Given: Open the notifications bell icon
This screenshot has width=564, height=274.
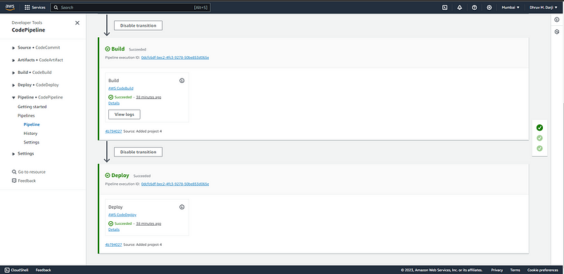Looking at the screenshot, I should (x=459, y=7).
